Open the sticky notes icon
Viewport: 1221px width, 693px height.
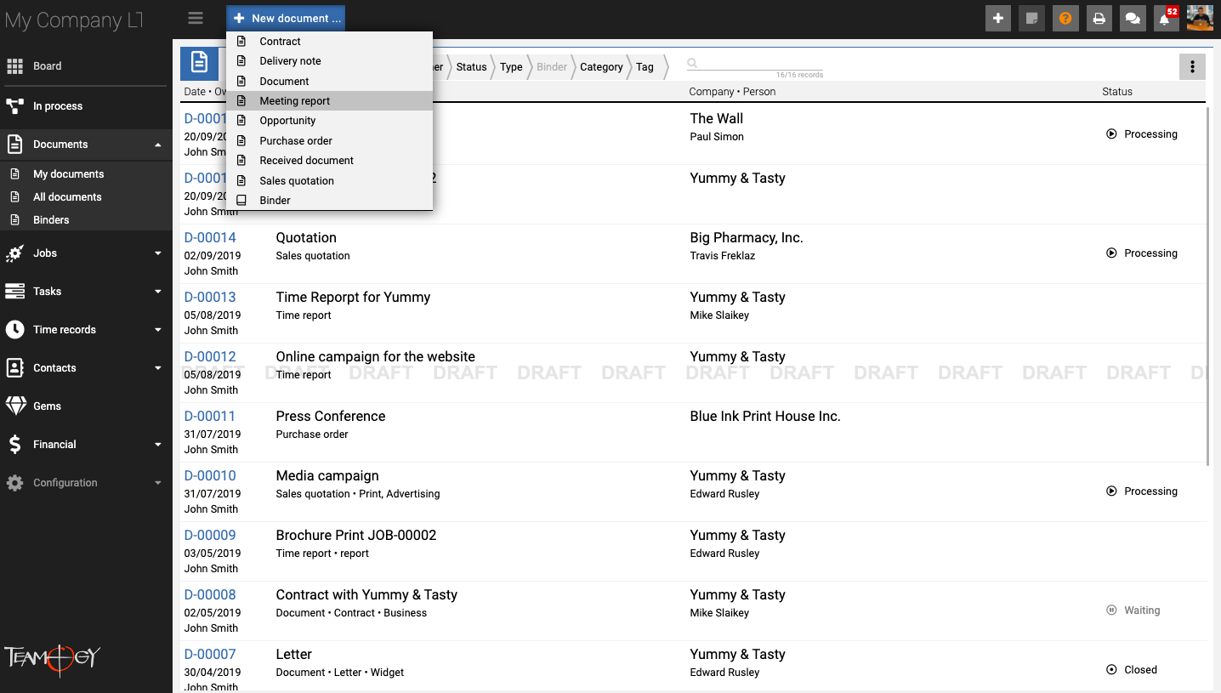pos(1031,18)
